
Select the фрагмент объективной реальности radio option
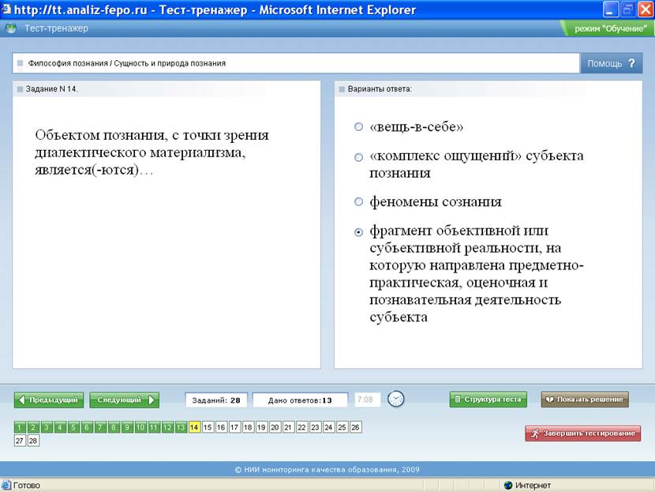point(358,232)
